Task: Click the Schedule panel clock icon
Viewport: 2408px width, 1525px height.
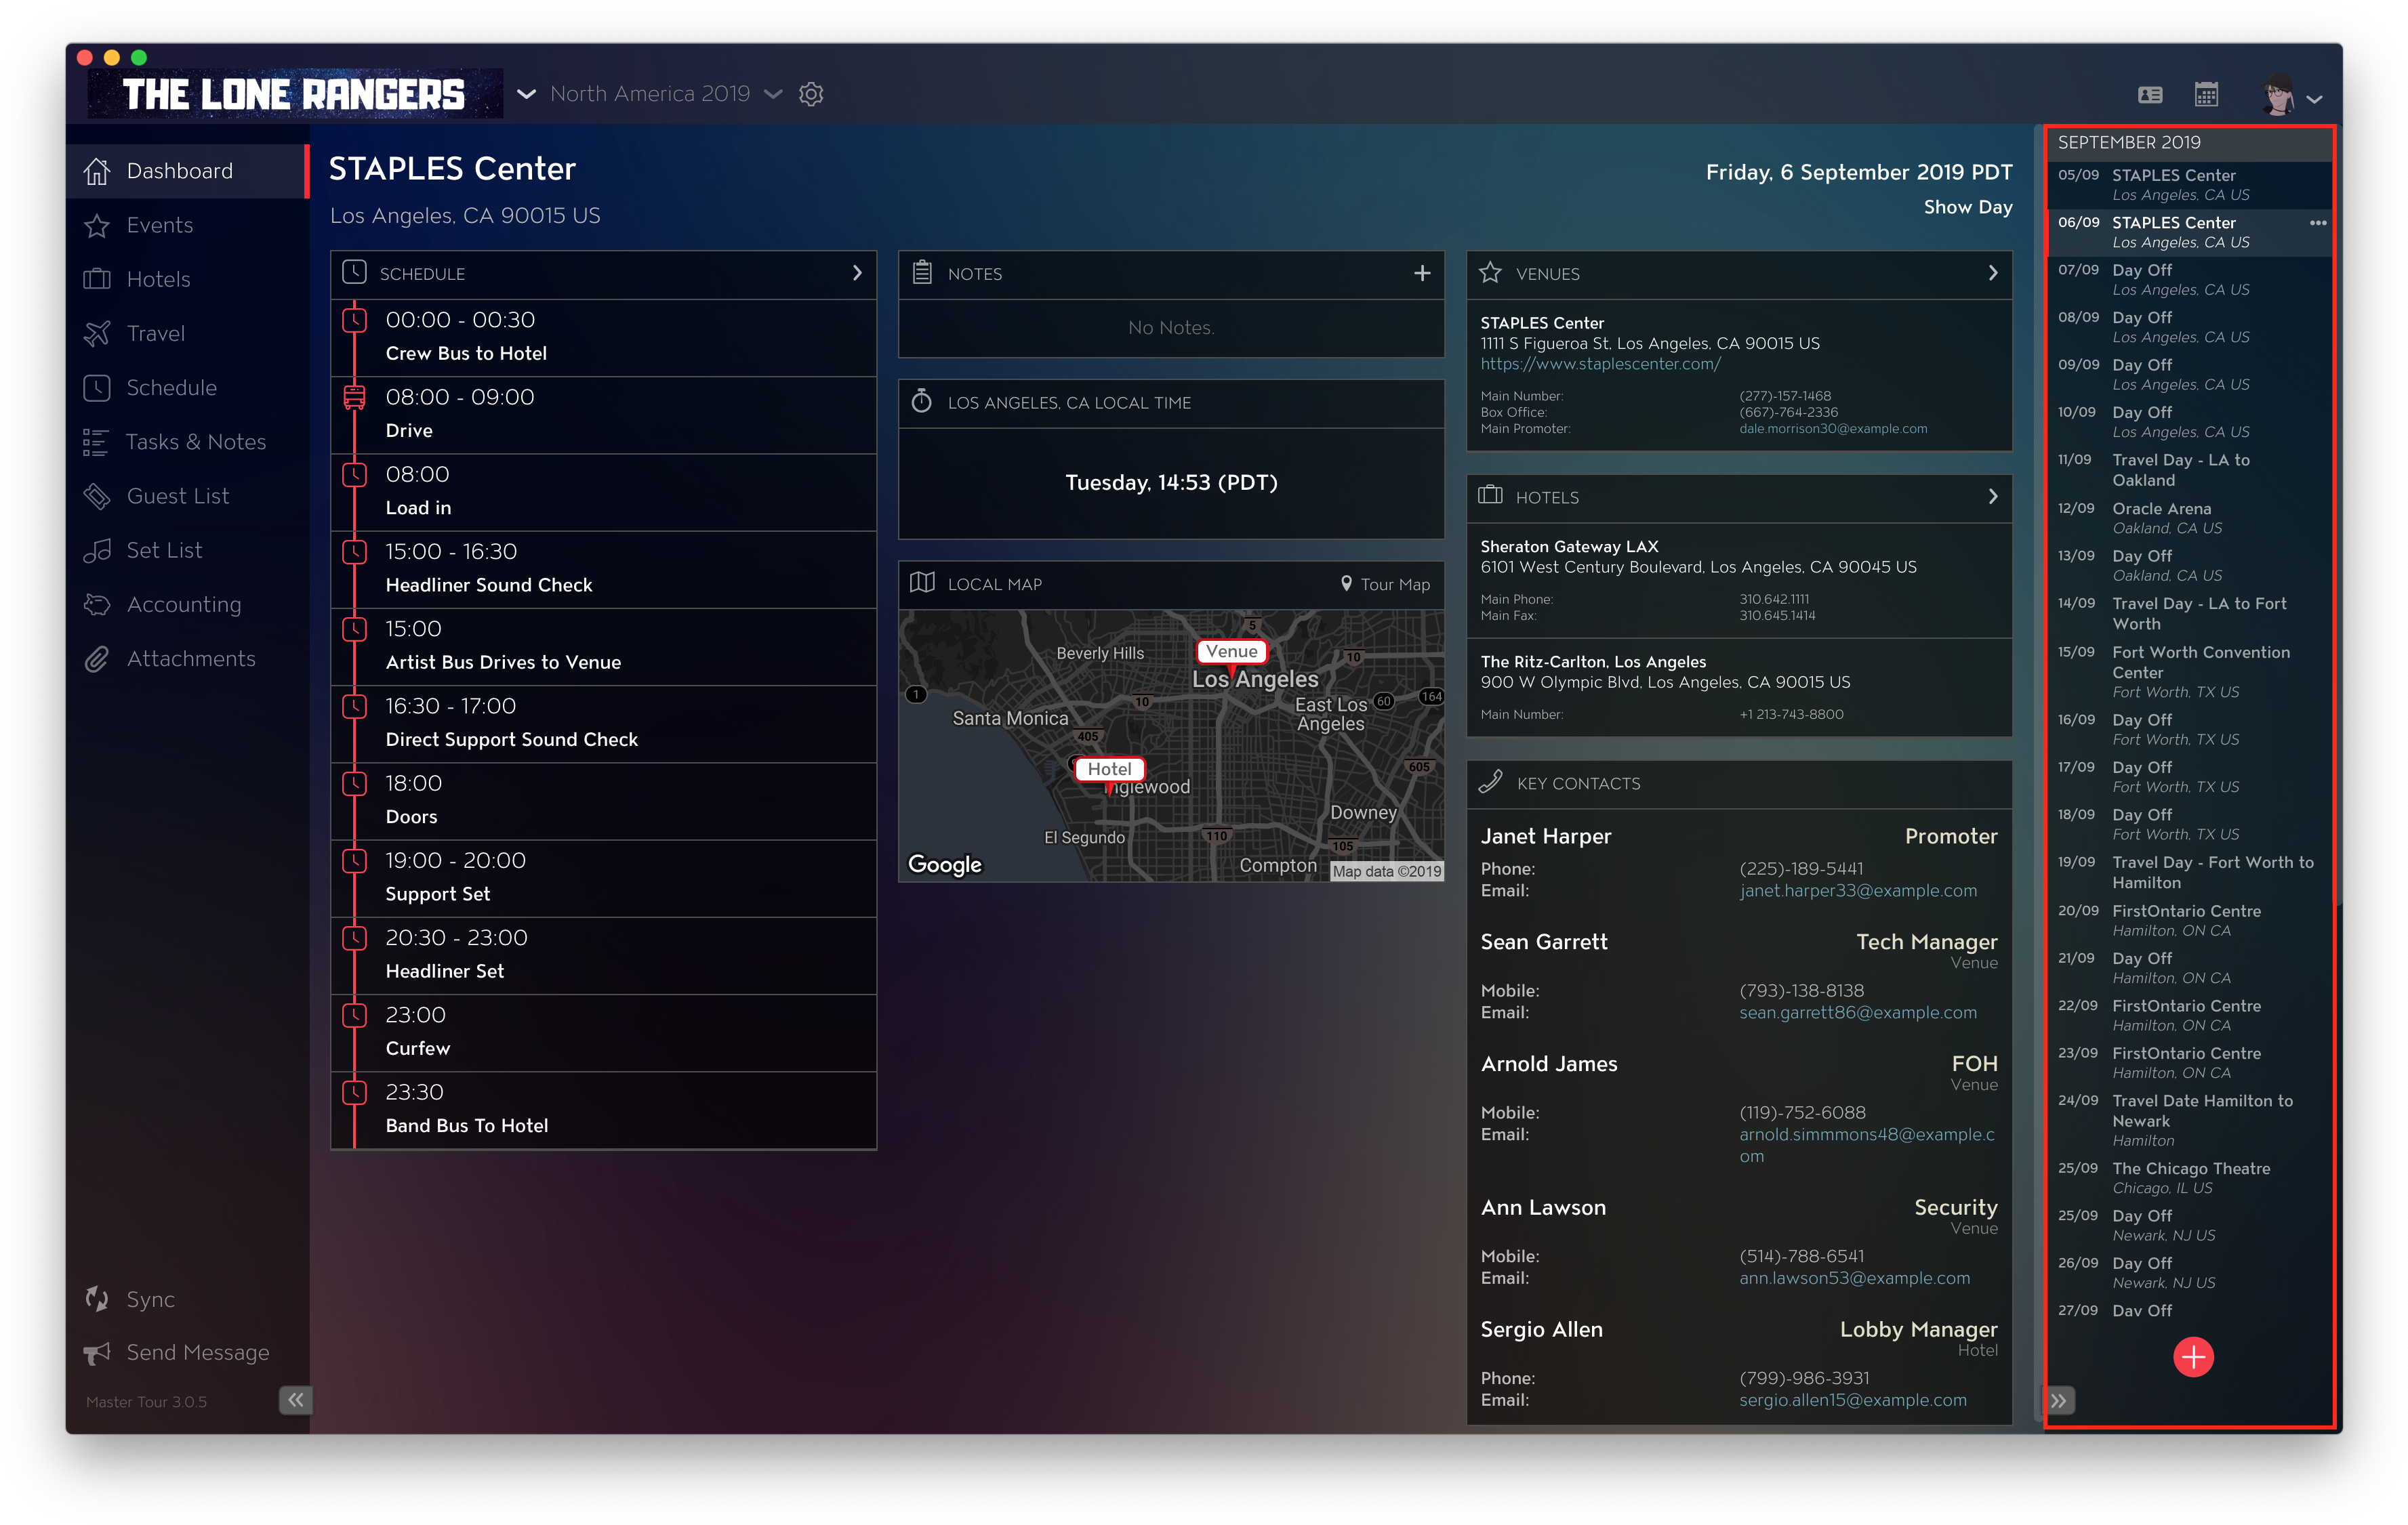Action: coord(354,272)
